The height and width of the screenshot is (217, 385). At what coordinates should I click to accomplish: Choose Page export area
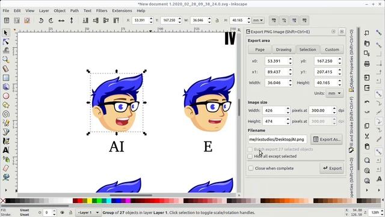coord(260,49)
